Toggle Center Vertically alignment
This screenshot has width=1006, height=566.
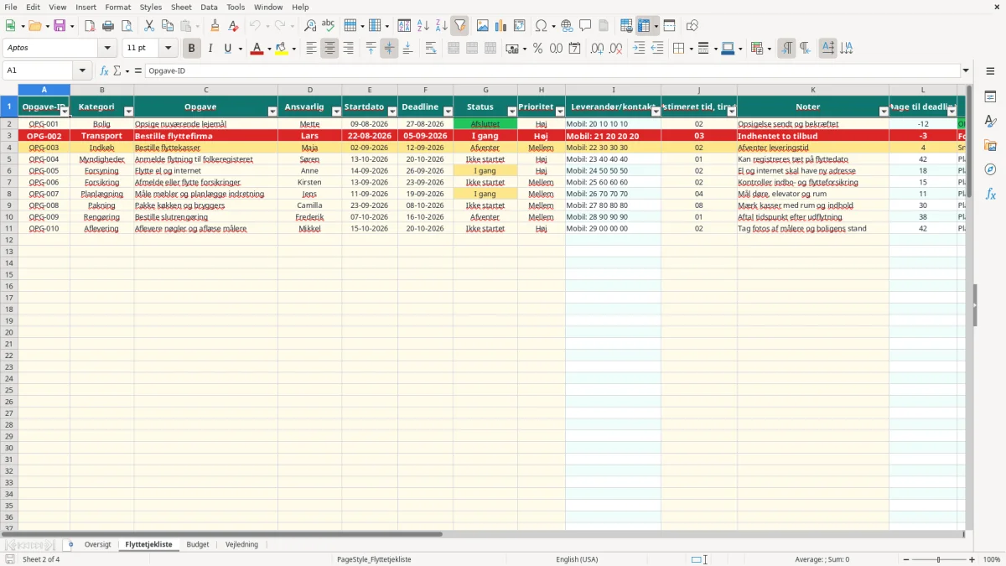pos(389,49)
